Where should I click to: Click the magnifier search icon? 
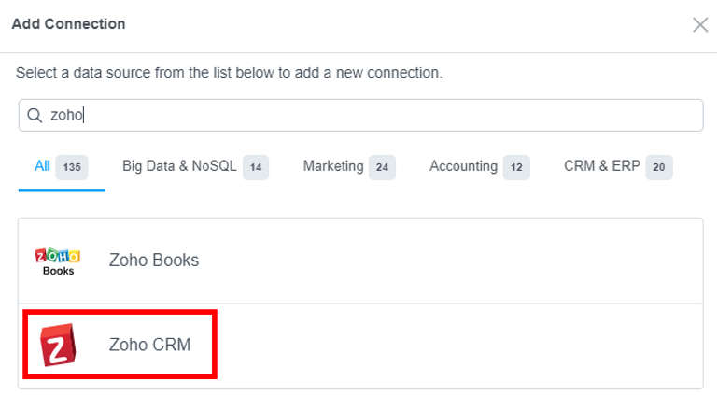pos(35,115)
